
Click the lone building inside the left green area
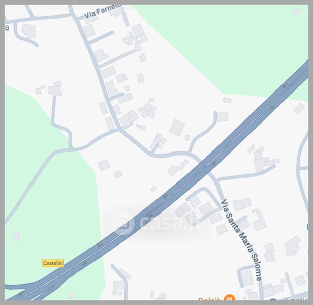click(16, 237)
